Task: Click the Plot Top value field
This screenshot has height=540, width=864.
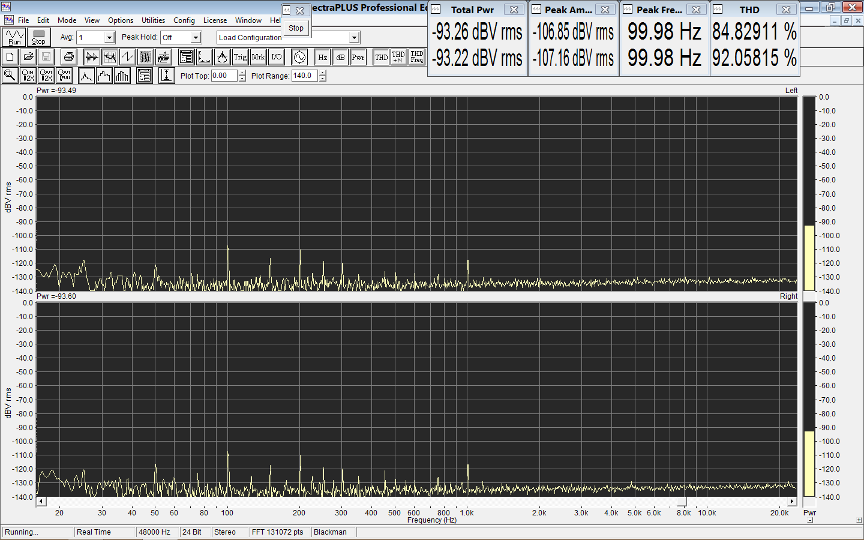Action: 224,76
